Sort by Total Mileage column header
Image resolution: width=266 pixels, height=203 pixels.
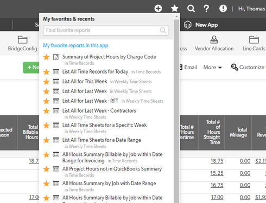[238, 133]
